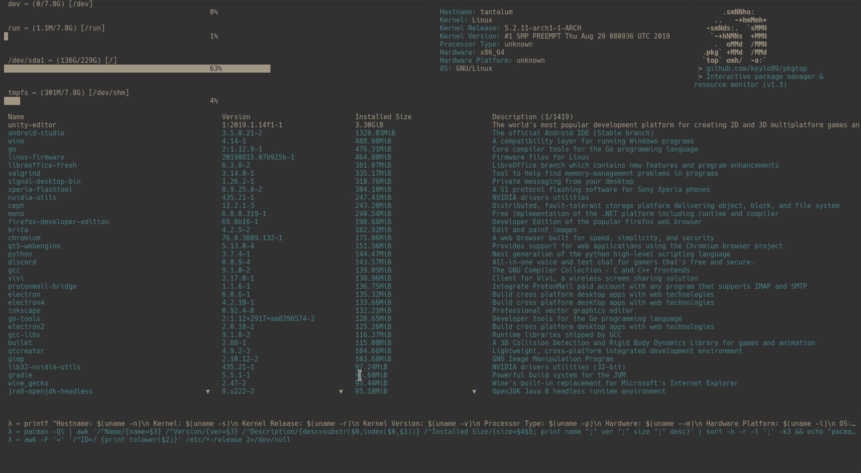
Task: Click version 2:1.12+2917+aa8296574-2 cell
Action: [268, 319]
